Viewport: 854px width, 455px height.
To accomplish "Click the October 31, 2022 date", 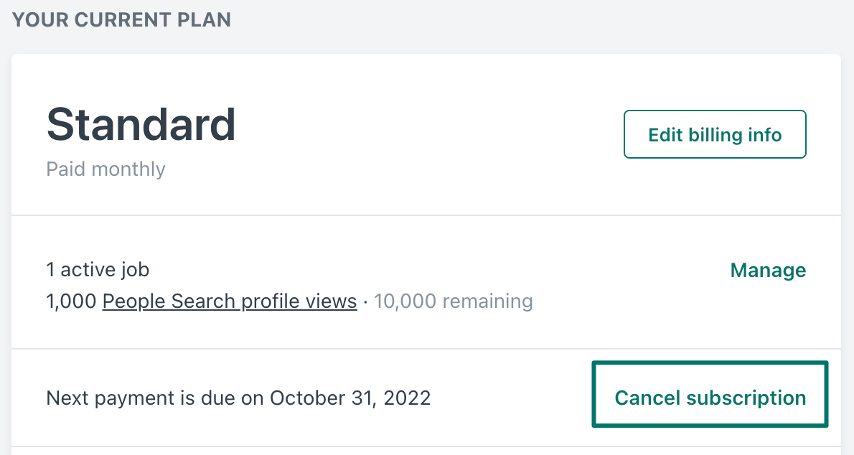I will click(350, 397).
